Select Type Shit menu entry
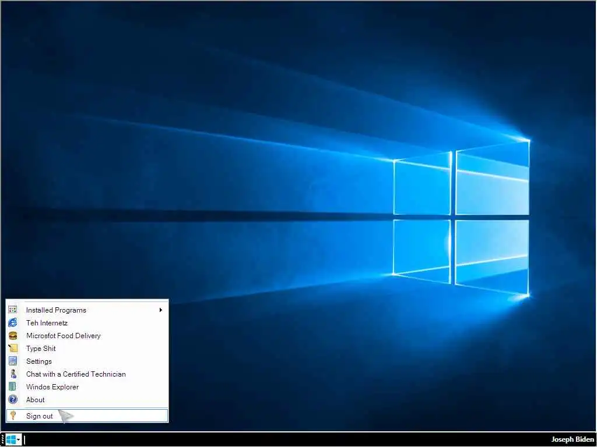 [87, 348]
